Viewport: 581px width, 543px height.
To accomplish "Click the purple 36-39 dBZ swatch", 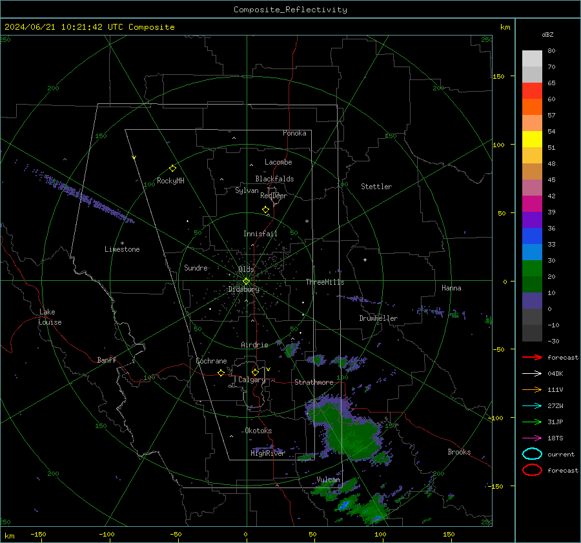I will coord(532,220).
